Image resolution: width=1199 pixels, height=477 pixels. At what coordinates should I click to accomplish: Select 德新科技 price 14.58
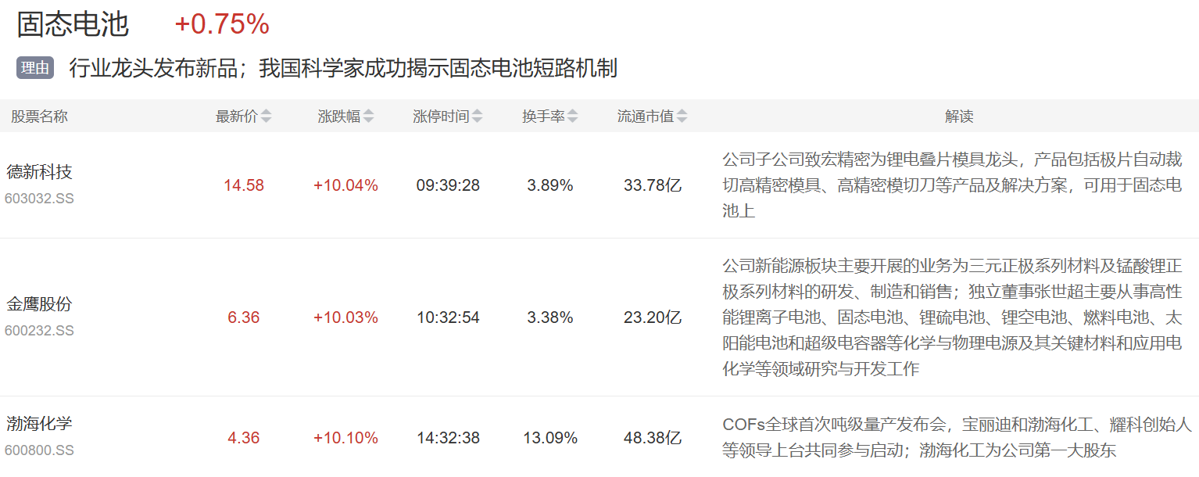click(244, 185)
